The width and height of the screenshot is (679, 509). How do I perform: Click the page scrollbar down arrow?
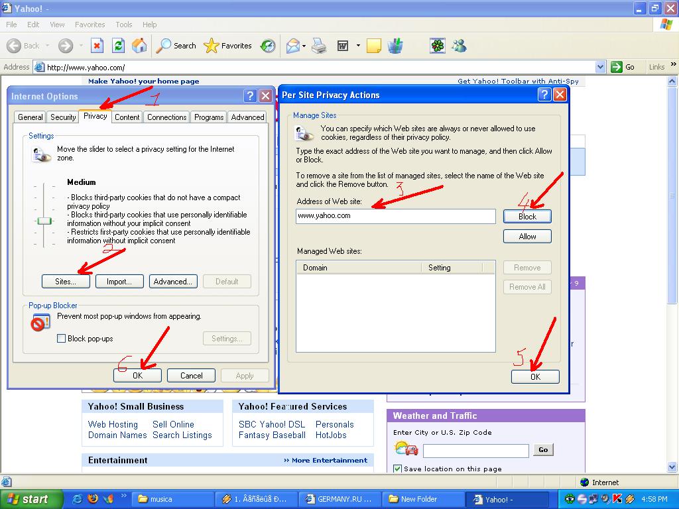pyautogui.click(x=672, y=467)
